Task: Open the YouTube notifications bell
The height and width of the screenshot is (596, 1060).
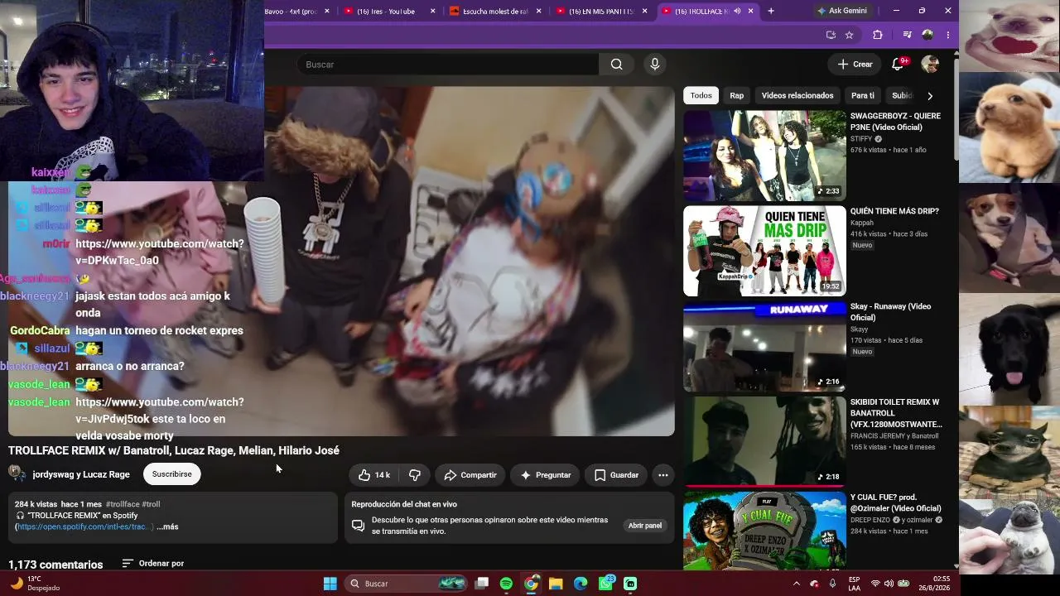Action: click(x=898, y=64)
